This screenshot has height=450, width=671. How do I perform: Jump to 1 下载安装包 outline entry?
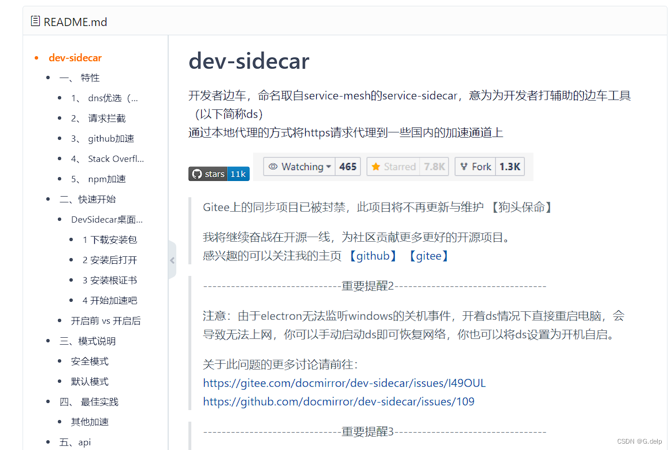110,240
